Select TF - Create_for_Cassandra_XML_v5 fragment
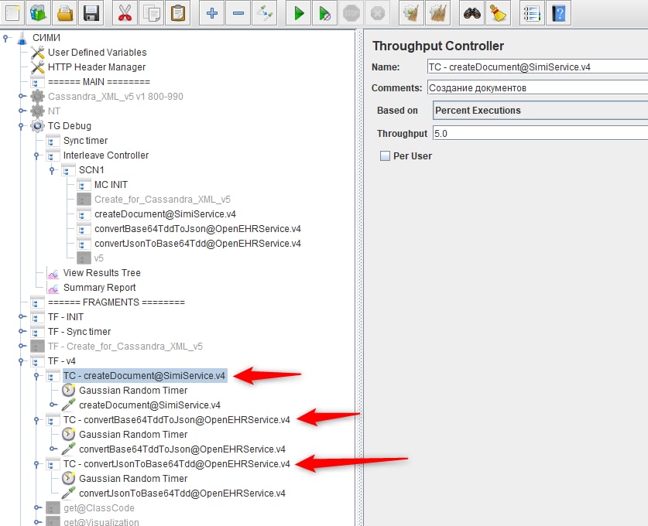This screenshot has width=648, height=526. pos(125,346)
